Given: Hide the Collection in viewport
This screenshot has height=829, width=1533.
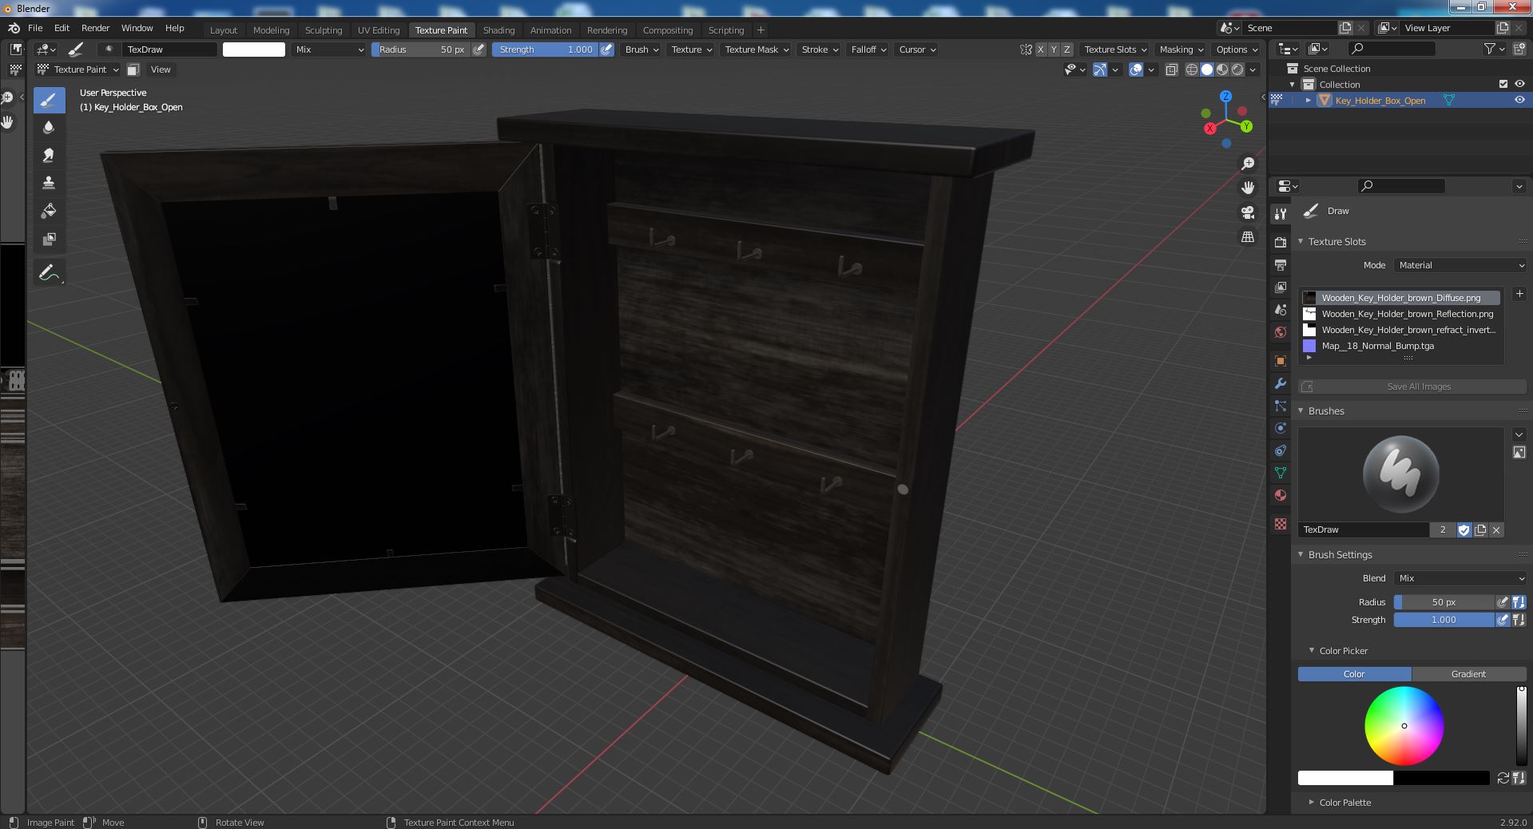Looking at the screenshot, I should tap(1519, 84).
